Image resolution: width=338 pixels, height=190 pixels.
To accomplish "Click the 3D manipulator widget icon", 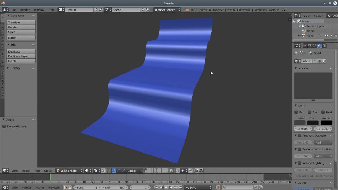I will [109, 170].
